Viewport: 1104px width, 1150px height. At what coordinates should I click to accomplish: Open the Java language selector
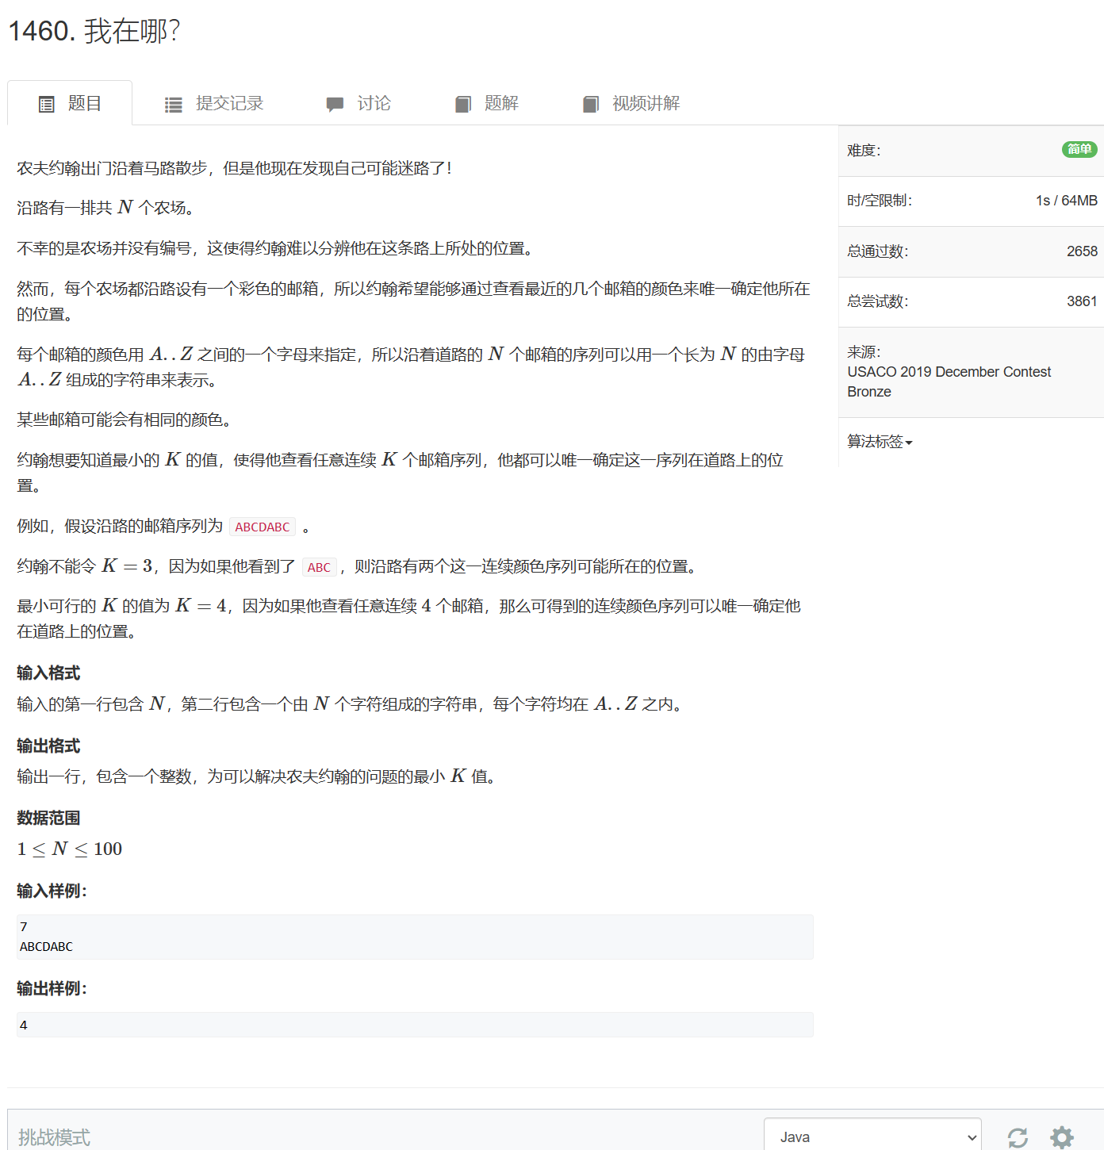pos(872,1136)
